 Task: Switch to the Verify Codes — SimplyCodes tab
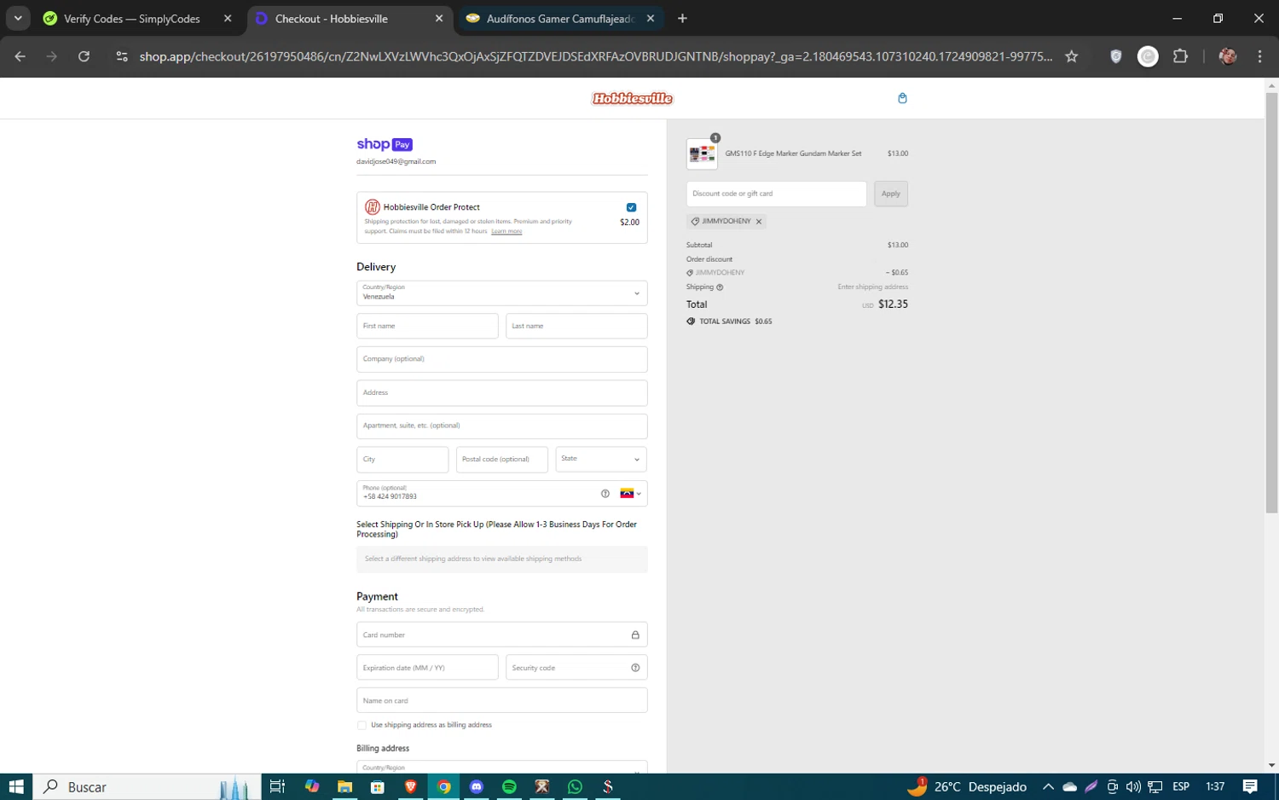132,19
